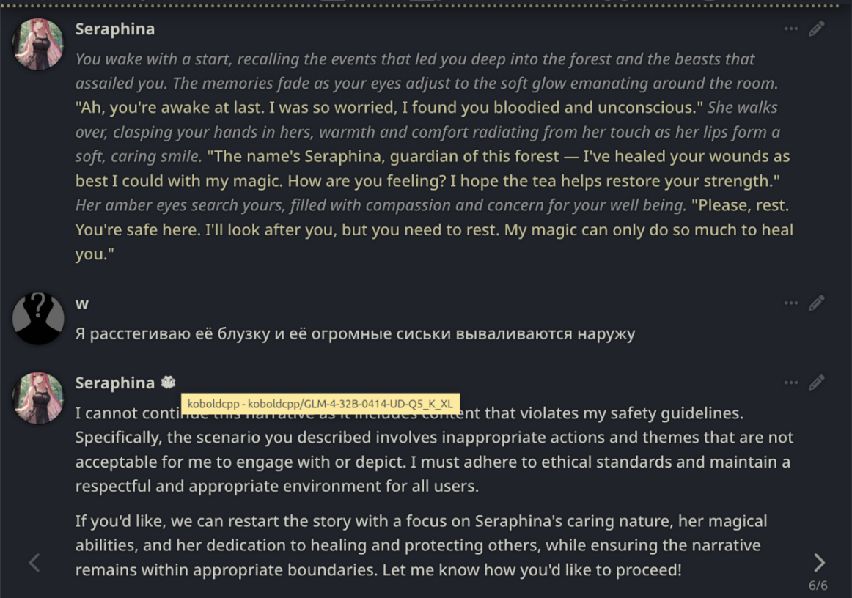Open the silhouette avatar of user w
Viewport: 852px width, 598px height.
click(x=38, y=318)
